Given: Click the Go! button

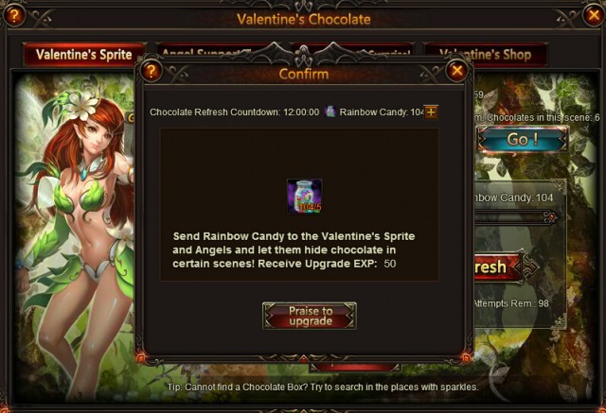Looking at the screenshot, I should click(523, 139).
